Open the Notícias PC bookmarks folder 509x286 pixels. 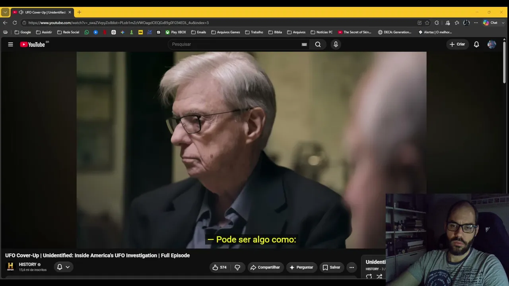coord(321,32)
